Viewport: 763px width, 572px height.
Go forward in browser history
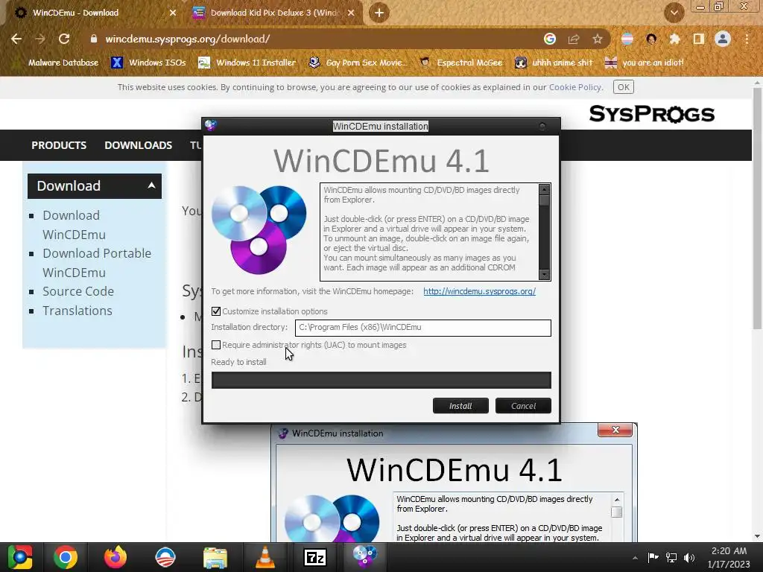40,39
